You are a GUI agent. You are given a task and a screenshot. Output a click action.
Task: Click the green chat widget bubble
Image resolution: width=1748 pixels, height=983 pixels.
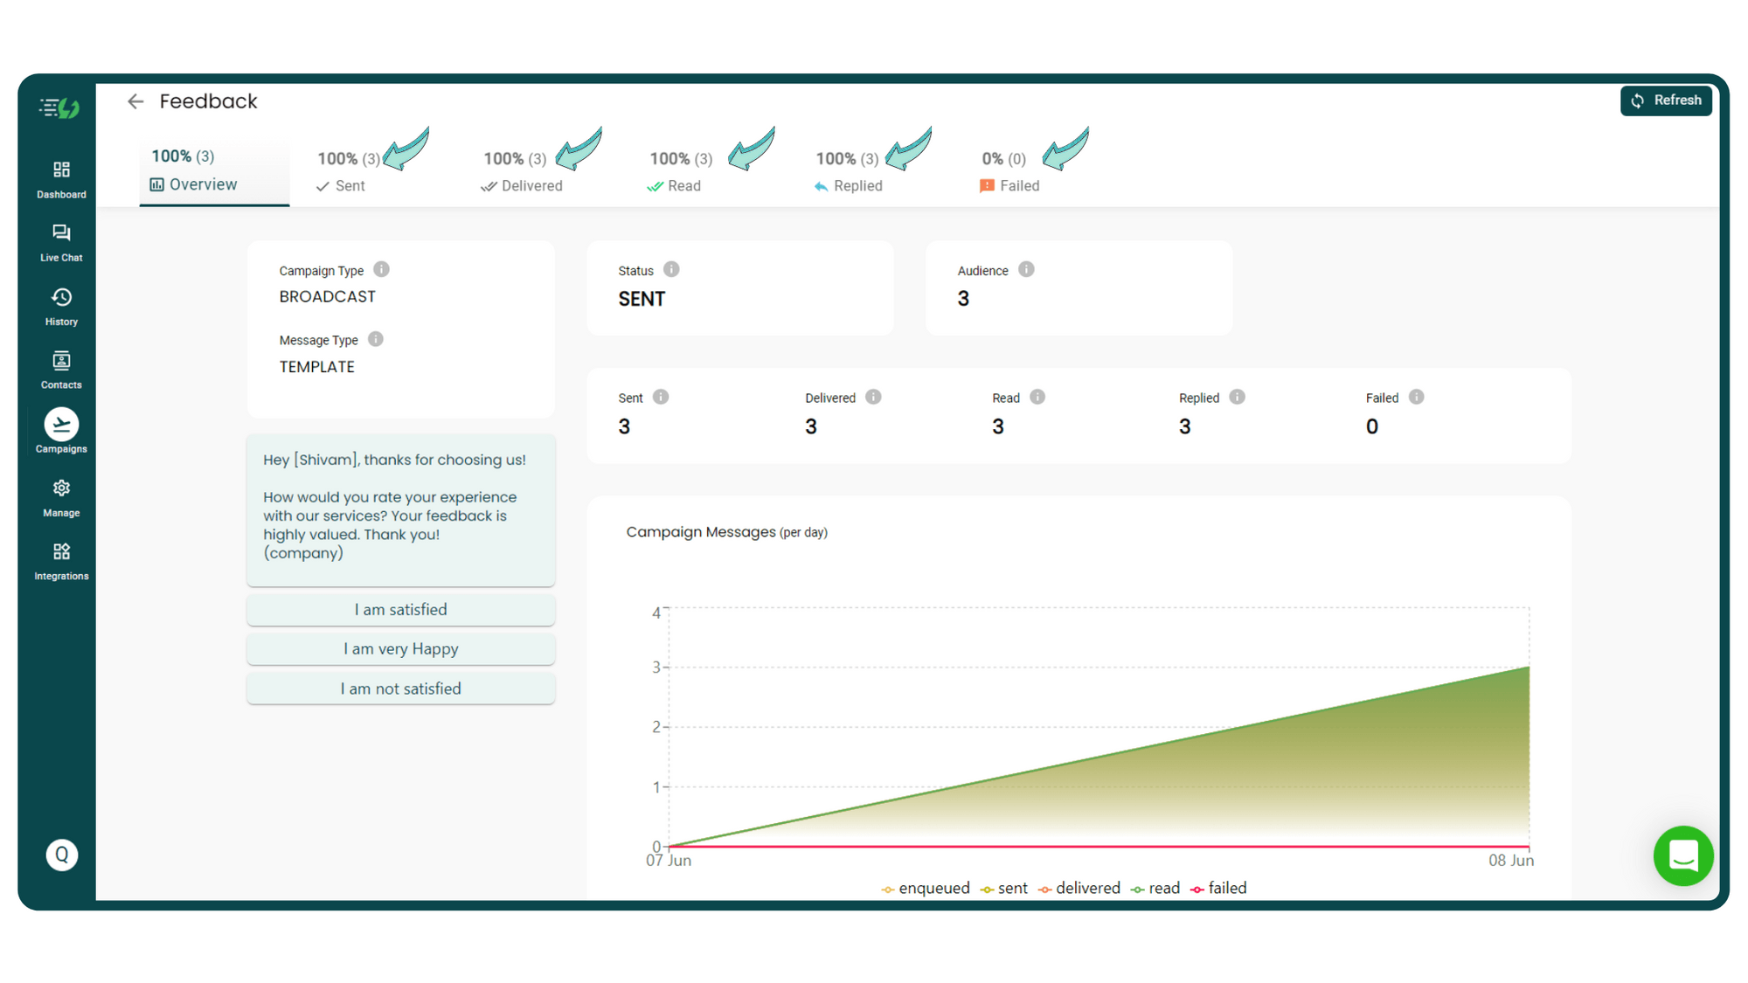1682,855
